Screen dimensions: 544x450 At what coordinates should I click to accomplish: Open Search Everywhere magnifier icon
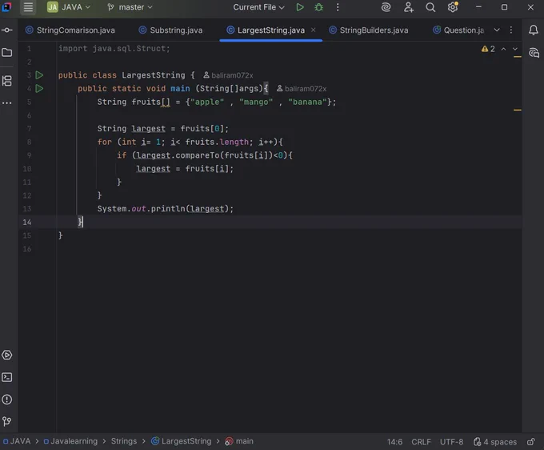point(430,7)
